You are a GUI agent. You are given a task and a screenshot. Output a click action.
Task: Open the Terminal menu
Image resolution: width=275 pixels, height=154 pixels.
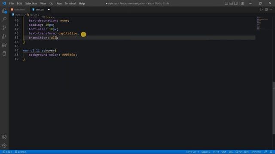click(70, 3)
